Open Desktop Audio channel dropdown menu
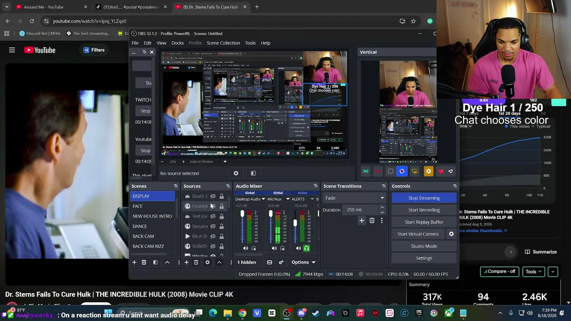Image resolution: width=571 pixels, height=321 pixels. (x=263, y=199)
